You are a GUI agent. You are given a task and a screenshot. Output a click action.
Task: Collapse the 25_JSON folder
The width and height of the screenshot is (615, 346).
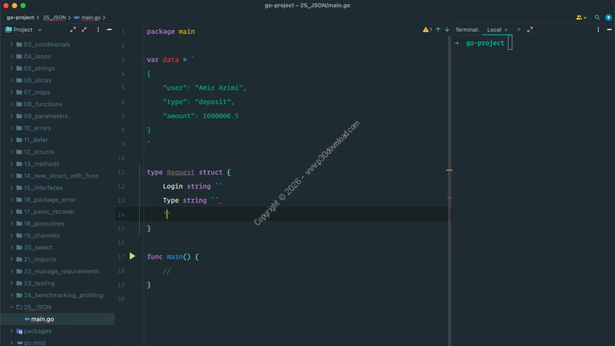[x=12, y=307]
